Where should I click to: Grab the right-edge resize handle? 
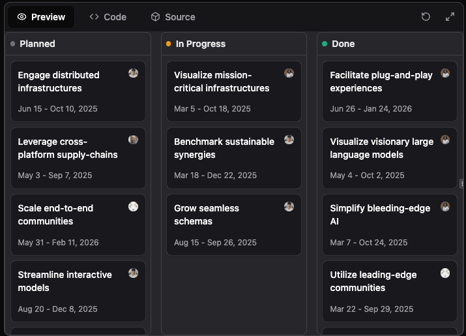[462, 183]
